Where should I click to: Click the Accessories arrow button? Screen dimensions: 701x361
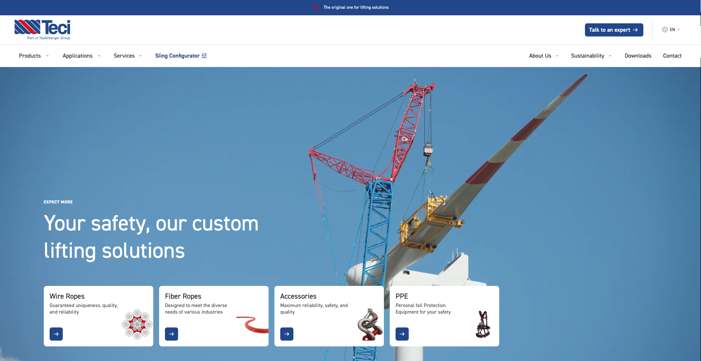287,334
